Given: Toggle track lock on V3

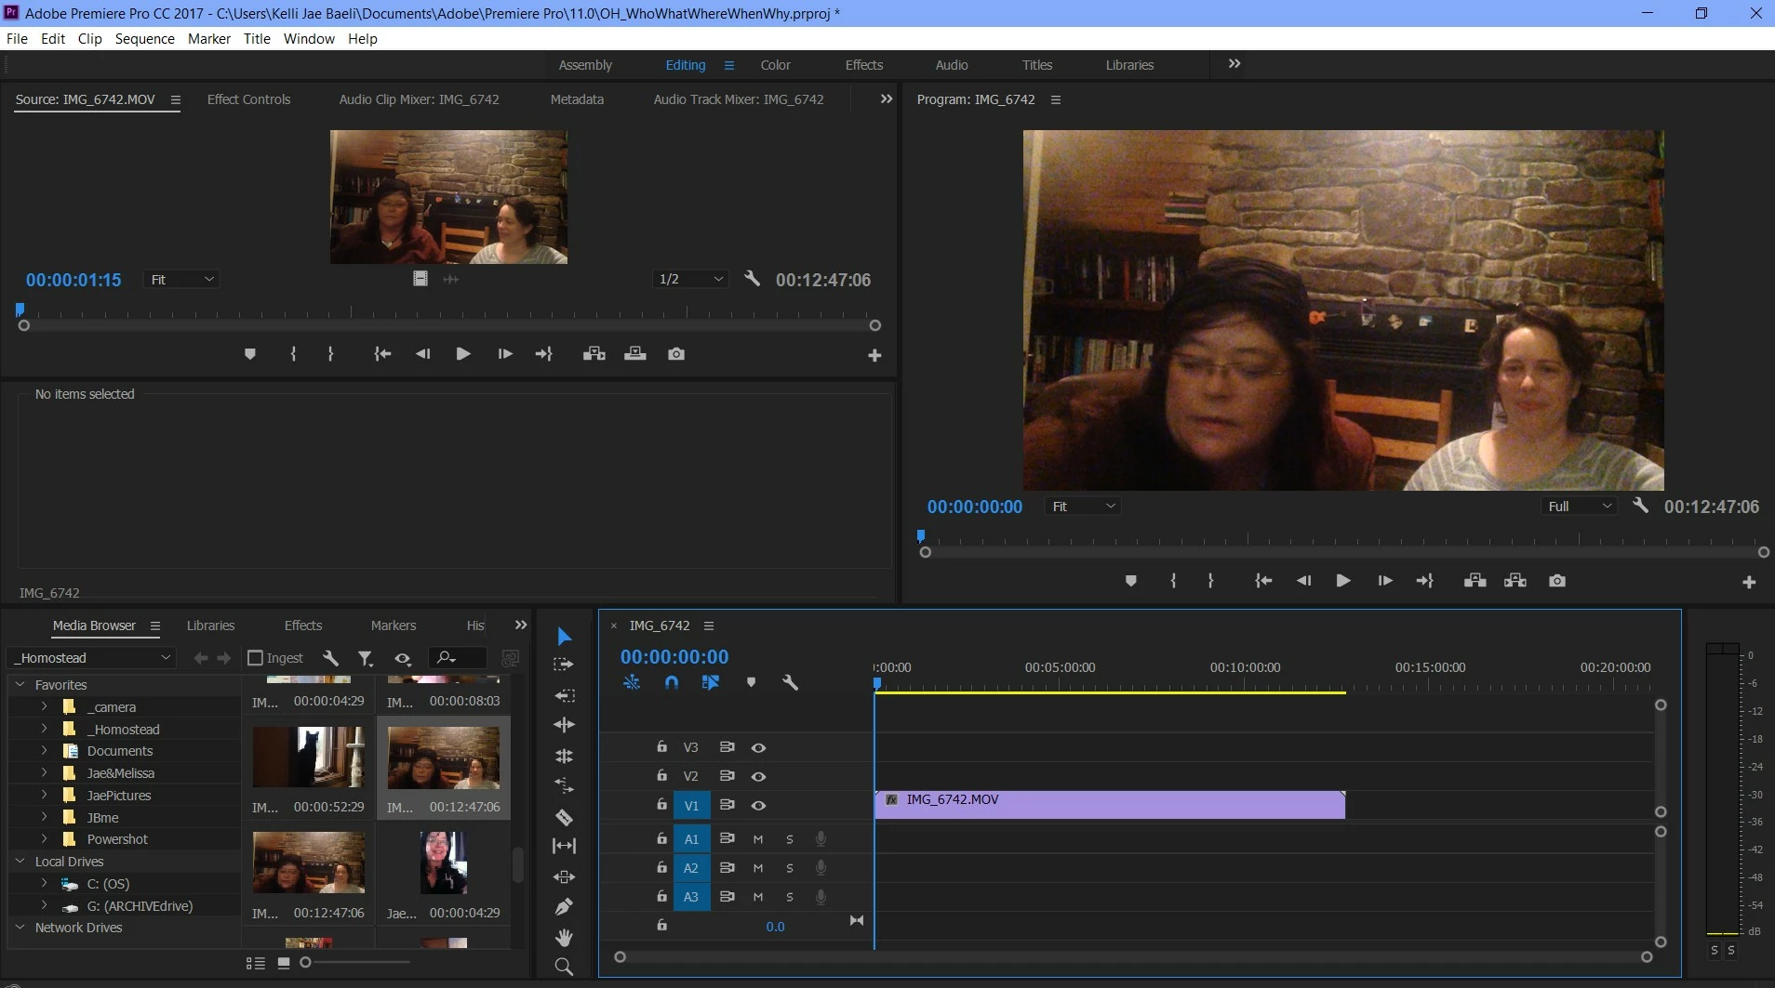Looking at the screenshot, I should (661, 746).
